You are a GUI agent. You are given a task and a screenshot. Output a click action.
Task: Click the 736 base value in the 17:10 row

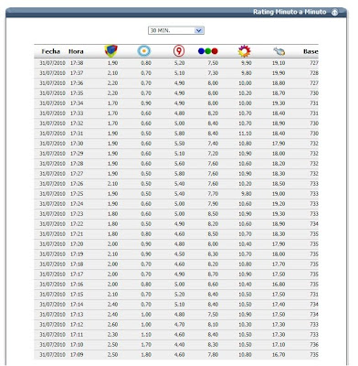coord(314,345)
